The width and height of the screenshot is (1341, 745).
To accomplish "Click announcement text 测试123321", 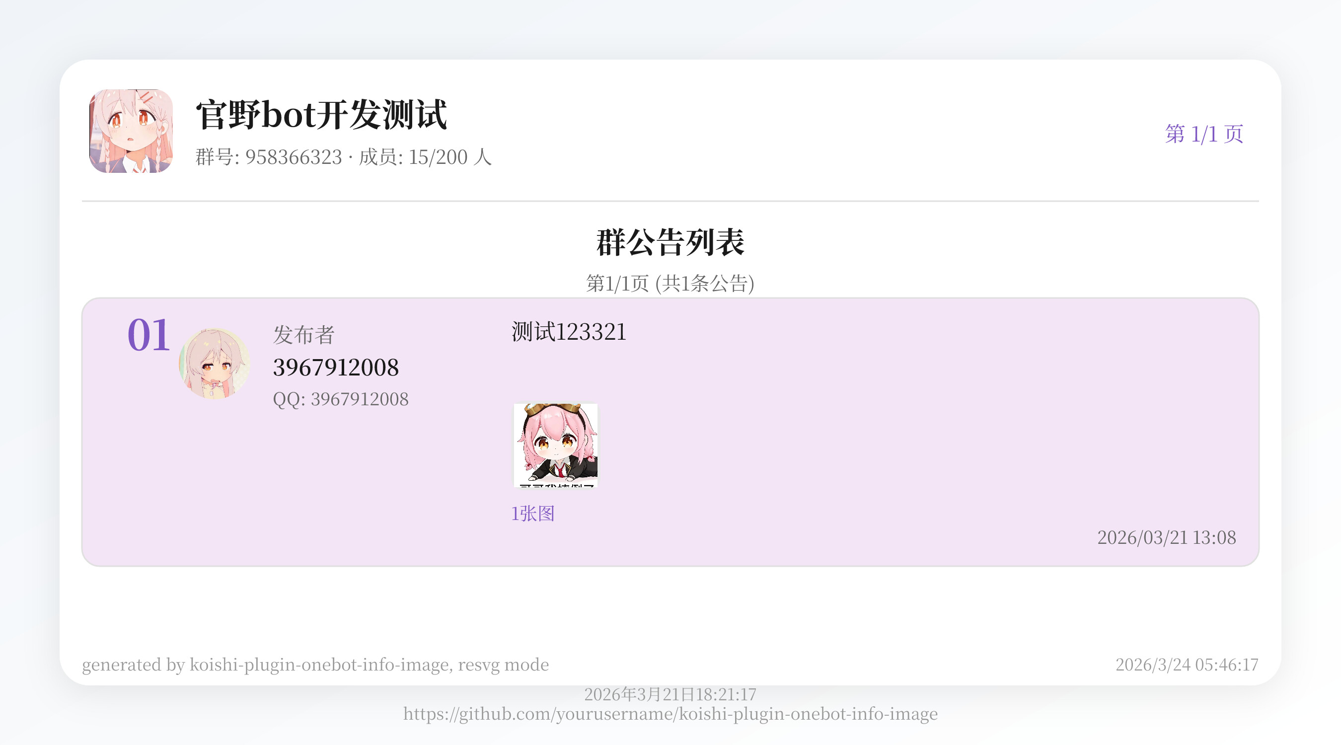I will pyautogui.click(x=569, y=332).
